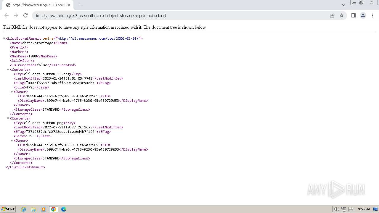This screenshot has height=213, width=379.
Task: Select the empty Prefix tag
Action: (19, 47)
